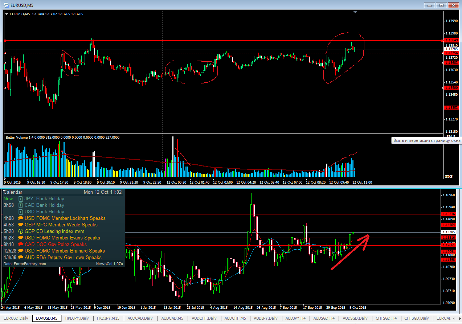The height and width of the screenshot is (324, 462).
Task: Select the USD FOMC Member Evans Speaks event
Action: pos(62,238)
